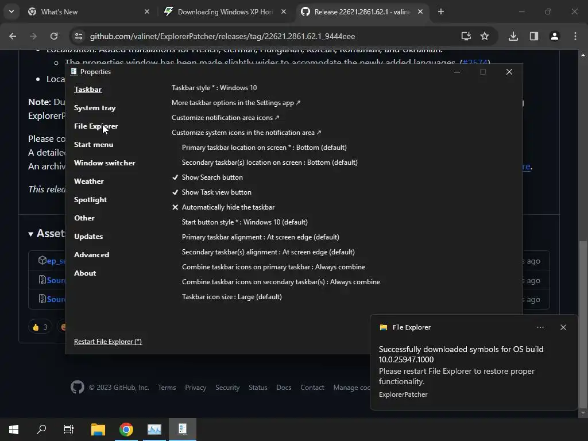
Task: Open Customize notification area icons link
Action: 225,118
